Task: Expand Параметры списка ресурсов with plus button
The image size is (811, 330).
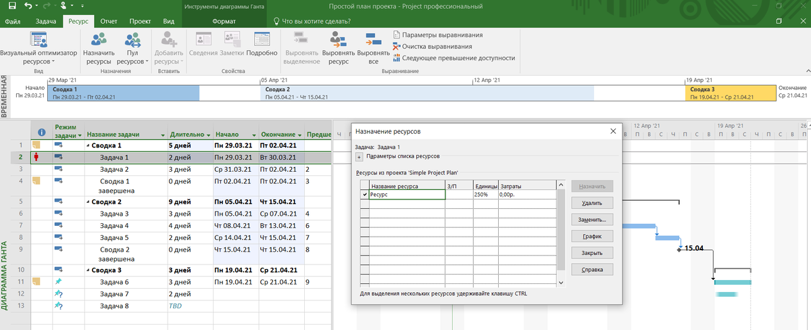Action: 360,157
